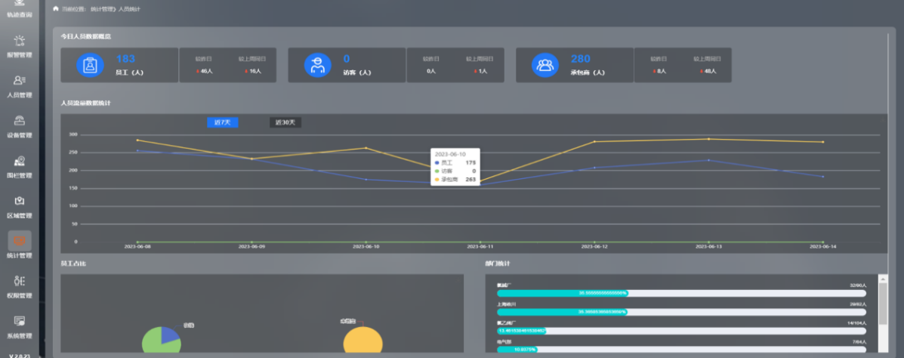Screen dimensions: 904x358
Task: Switch chart to 近7天 view
Action: (x=222, y=122)
